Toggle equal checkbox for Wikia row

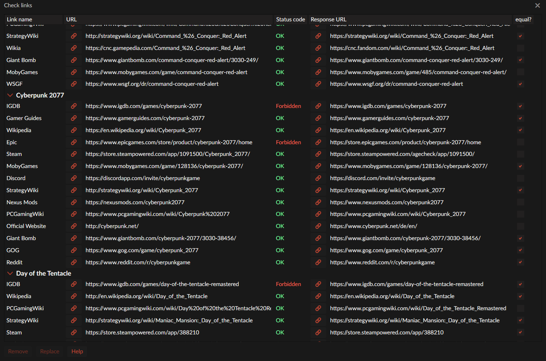point(521,48)
